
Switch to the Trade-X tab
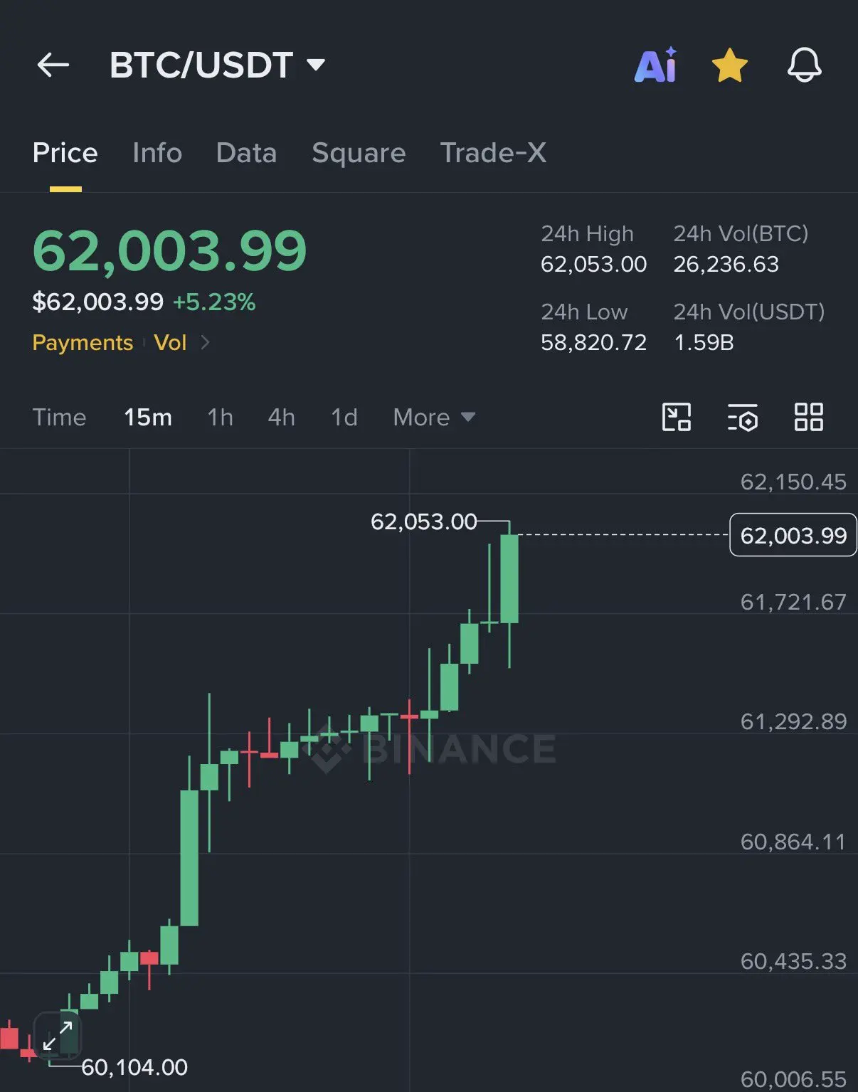493,153
